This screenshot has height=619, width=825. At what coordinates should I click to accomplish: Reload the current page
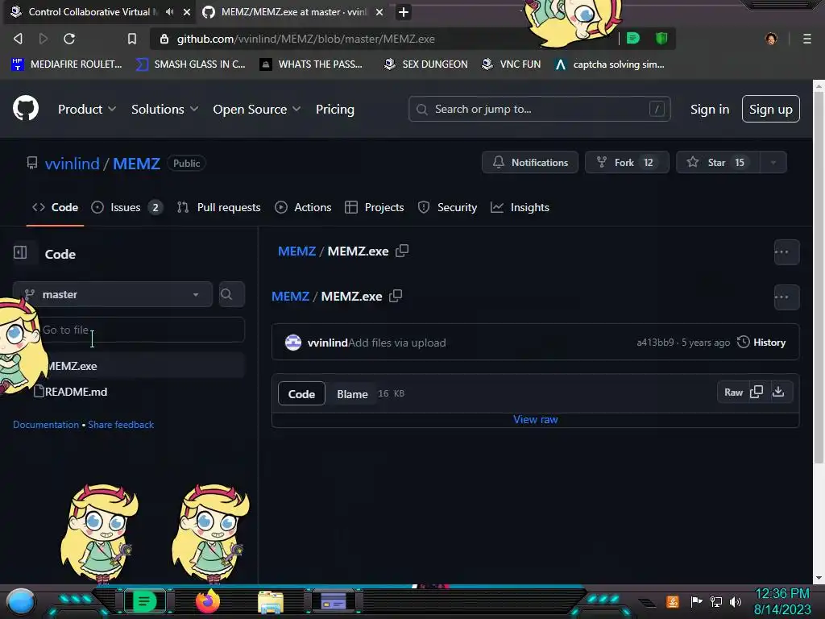tap(69, 39)
